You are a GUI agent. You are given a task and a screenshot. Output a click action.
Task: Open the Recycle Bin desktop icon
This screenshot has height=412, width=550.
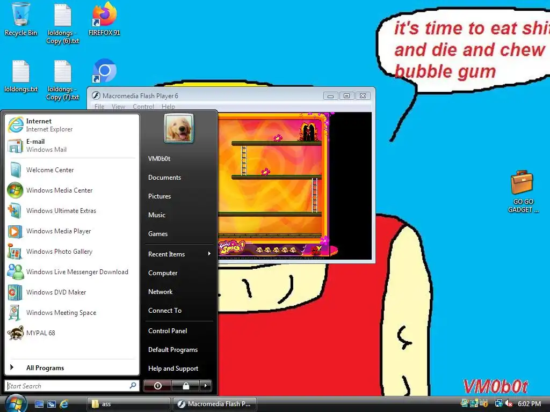(x=21, y=19)
